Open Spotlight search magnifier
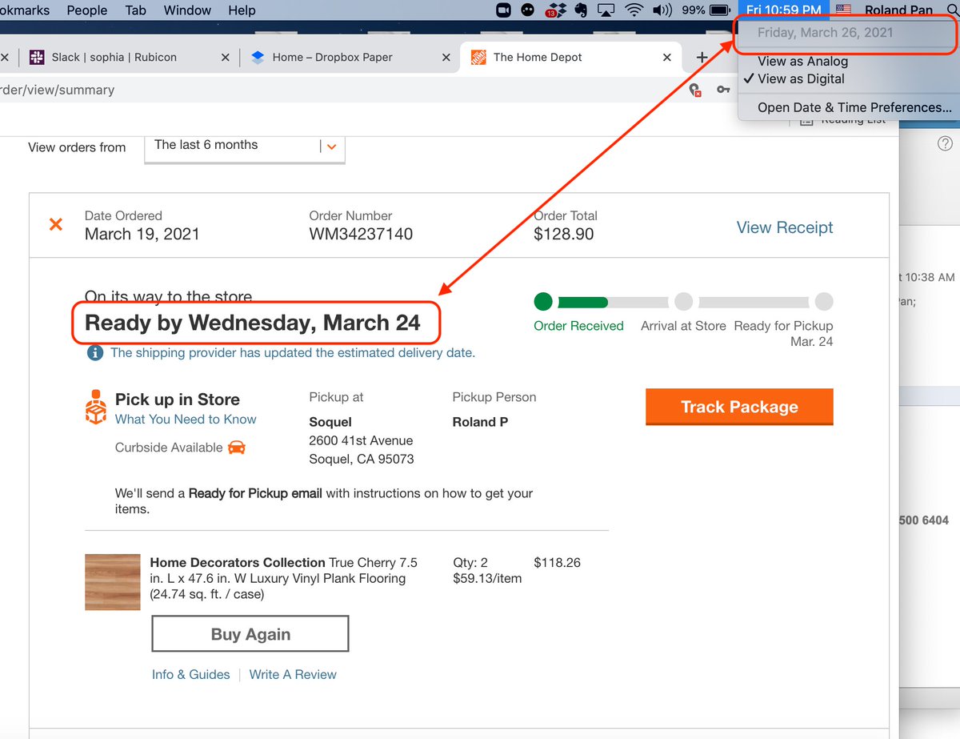Screen dimensions: 960x739 951,10
